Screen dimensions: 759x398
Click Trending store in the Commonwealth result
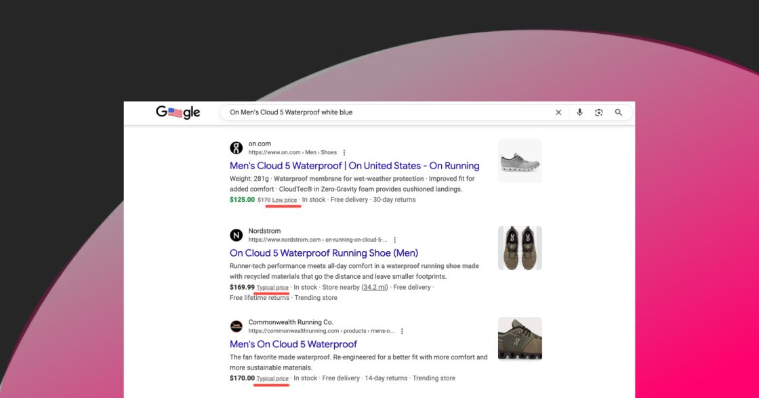(x=434, y=378)
